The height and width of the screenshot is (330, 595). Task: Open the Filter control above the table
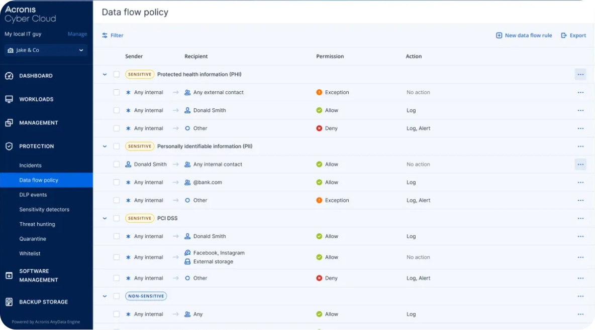pyautogui.click(x=112, y=35)
